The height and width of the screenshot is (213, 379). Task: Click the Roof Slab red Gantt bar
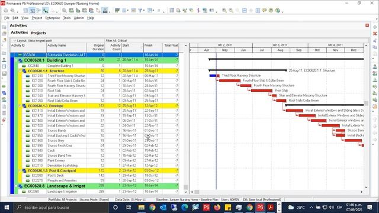click(262, 91)
